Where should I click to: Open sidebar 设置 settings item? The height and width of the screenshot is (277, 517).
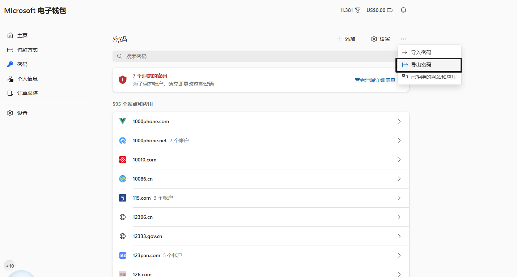pyautogui.click(x=22, y=113)
